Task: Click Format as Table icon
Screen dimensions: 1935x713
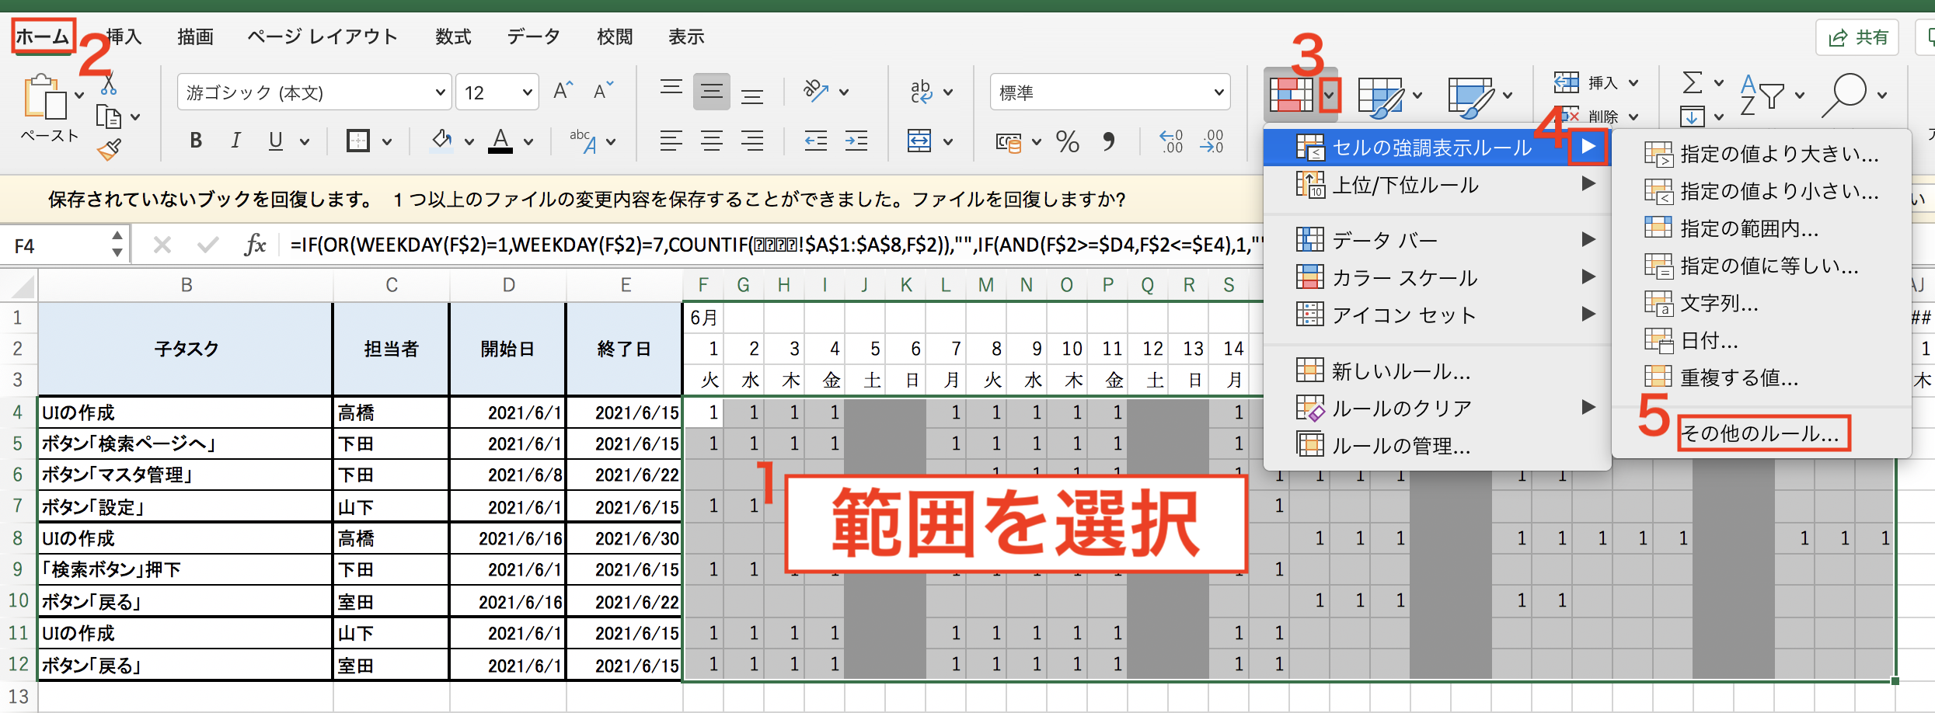Action: tap(1380, 96)
